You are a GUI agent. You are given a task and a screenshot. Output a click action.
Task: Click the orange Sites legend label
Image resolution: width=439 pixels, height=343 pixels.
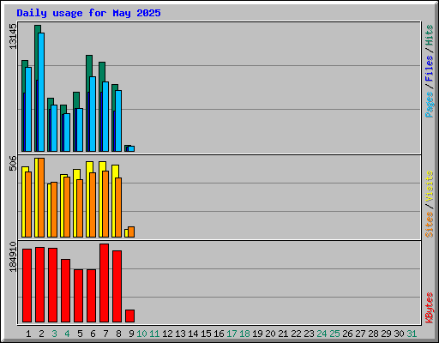point(429,225)
